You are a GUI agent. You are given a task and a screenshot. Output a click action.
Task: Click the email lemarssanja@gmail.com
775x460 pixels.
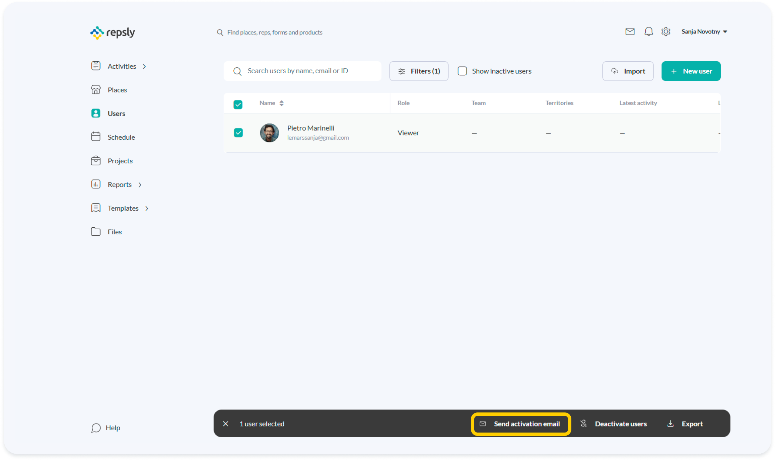coord(318,138)
